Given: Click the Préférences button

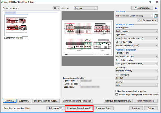Looking at the screenshot, I should click(142, 8).
